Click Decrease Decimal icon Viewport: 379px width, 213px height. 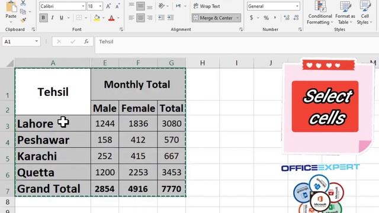296,18
